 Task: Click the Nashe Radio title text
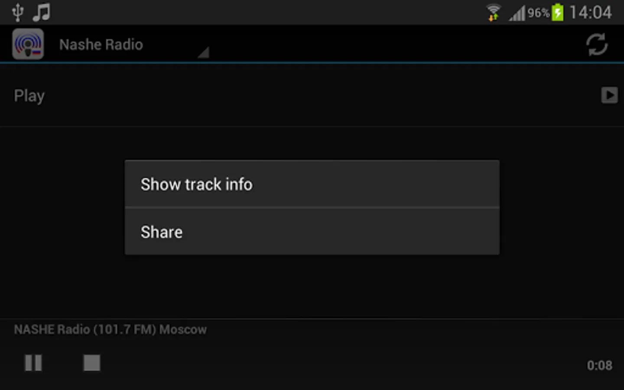point(101,44)
